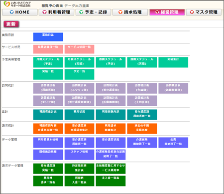The height and width of the screenshot is (194, 224).
Task: Open 過去の年間 実績比較
Action: pos(142,129)
